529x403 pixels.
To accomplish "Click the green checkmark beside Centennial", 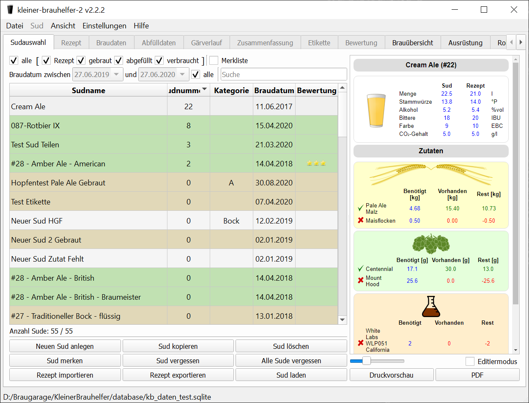I will point(361,269).
